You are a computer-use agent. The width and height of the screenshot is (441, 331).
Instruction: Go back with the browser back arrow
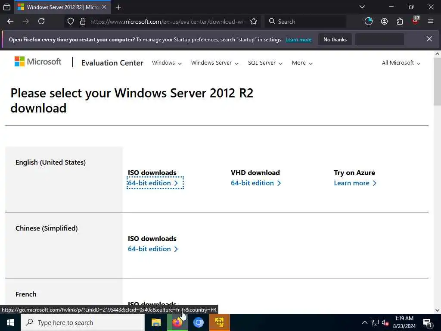[x=10, y=22]
